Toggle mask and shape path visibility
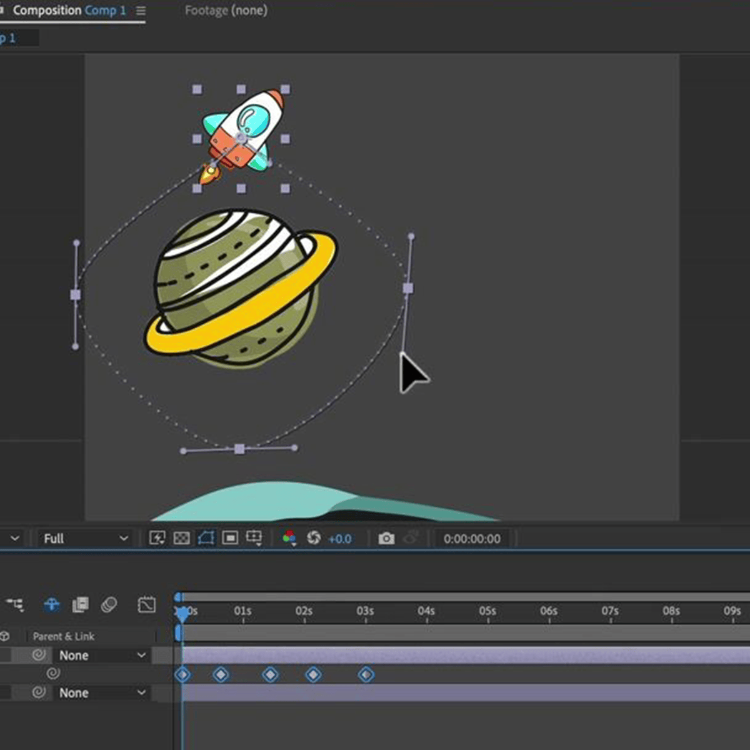The image size is (750, 750). pyautogui.click(x=206, y=538)
